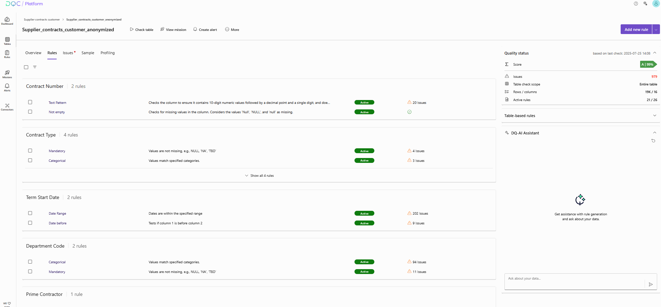Click Supplier contracts customer breadcrumb
The image size is (661, 307).
tap(42, 20)
